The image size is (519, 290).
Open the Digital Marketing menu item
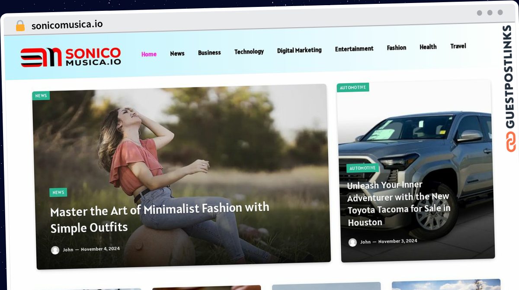(299, 50)
